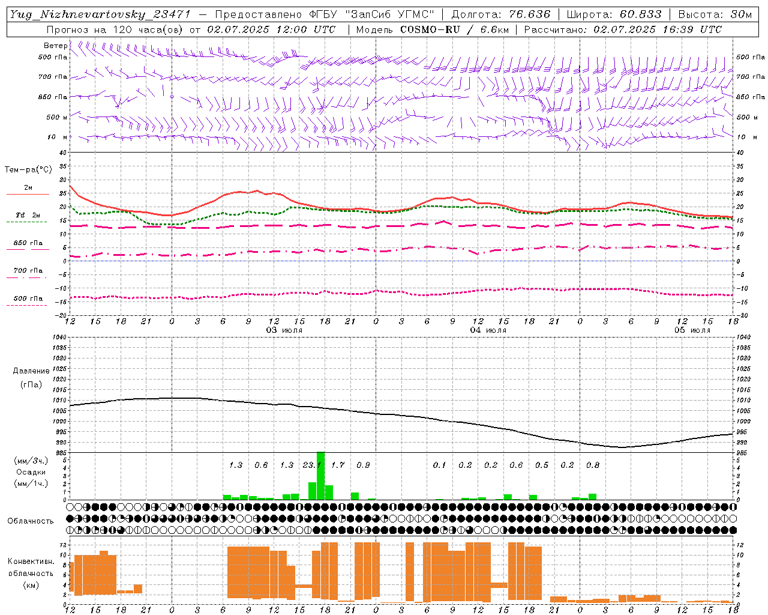Click the model name COSMO-RU / 6.6км
The image size is (768, 615).
pyautogui.click(x=455, y=29)
